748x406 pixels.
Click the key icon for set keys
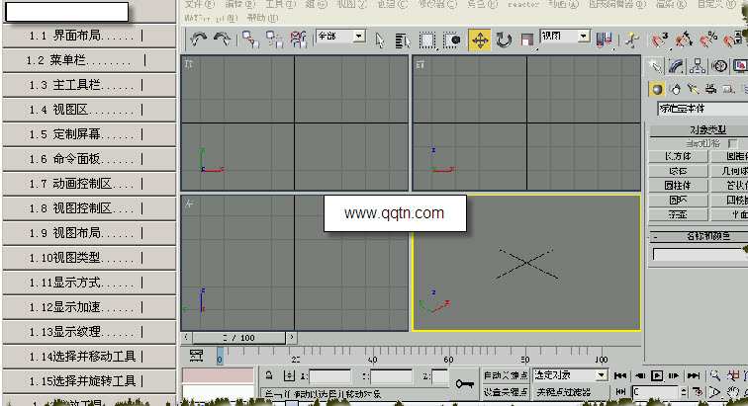tap(464, 383)
